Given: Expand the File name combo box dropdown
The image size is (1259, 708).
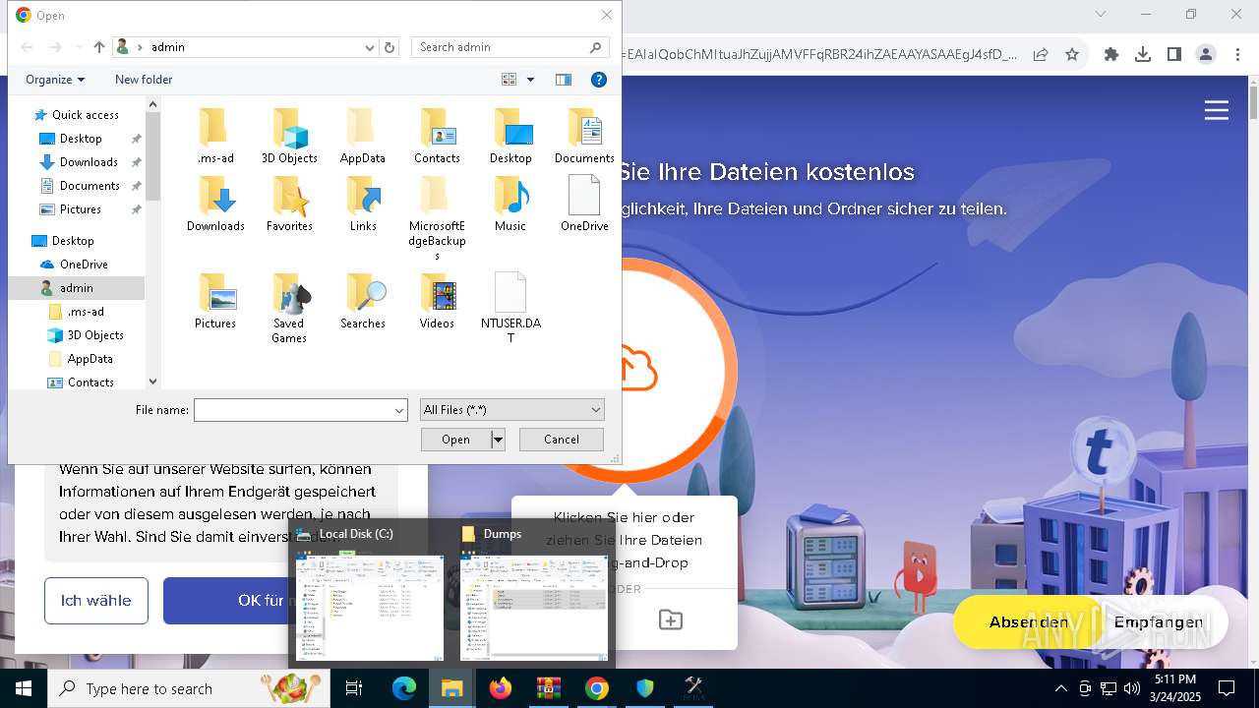Looking at the screenshot, I should [399, 410].
